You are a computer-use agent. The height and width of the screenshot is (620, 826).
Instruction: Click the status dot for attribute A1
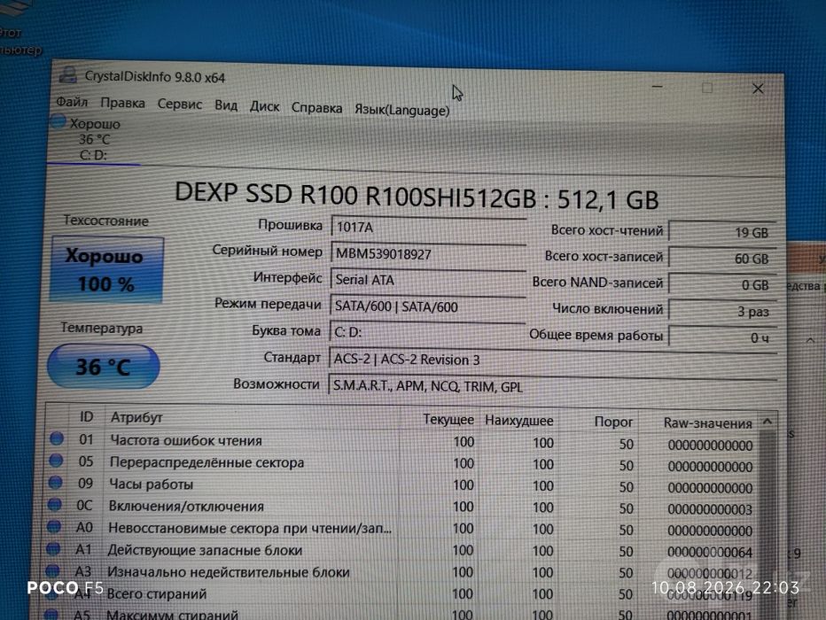[x=53, y=548]
